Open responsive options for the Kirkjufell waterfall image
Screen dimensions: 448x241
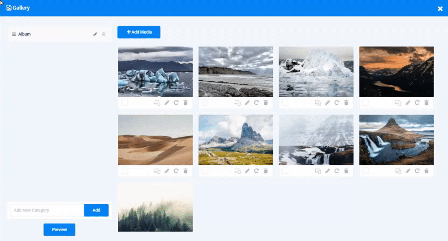398,171
